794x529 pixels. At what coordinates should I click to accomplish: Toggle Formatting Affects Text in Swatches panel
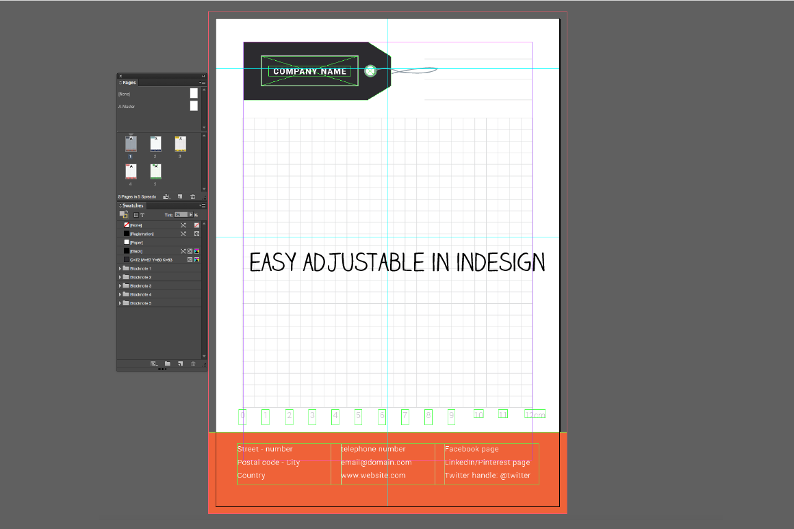coord(142,214)
